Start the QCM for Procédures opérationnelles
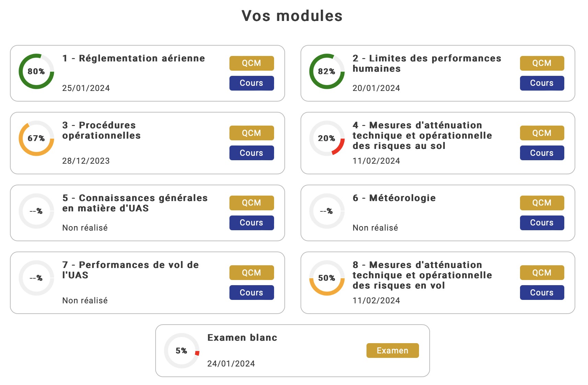This screenshot has width=588, height=385. point(251,133)
